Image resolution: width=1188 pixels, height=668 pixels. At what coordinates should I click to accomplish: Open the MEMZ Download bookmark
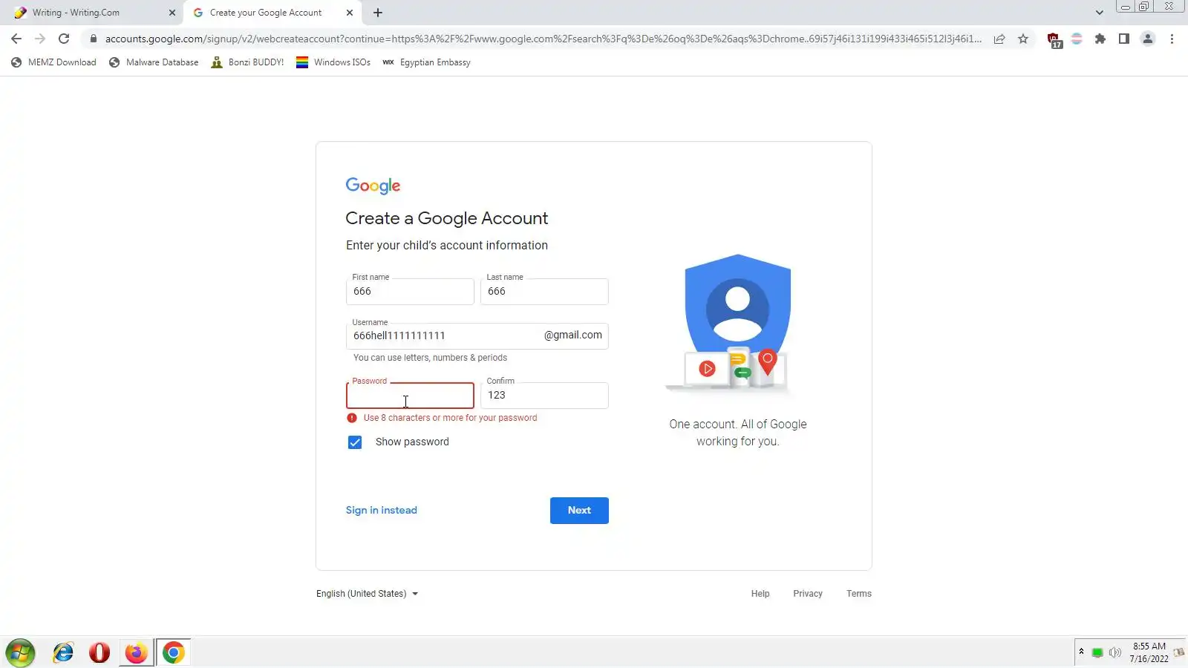click(x=53, y=62)
